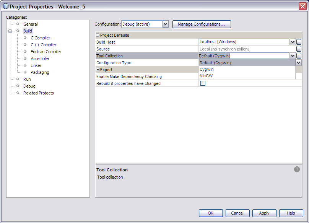Open the Configuration dropdown

pos(165,24)
